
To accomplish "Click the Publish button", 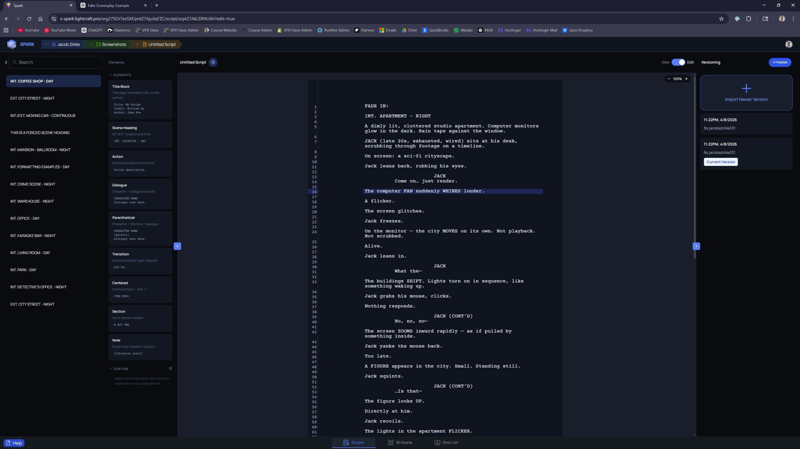I will pyautogui.click(x=780, y=62).
